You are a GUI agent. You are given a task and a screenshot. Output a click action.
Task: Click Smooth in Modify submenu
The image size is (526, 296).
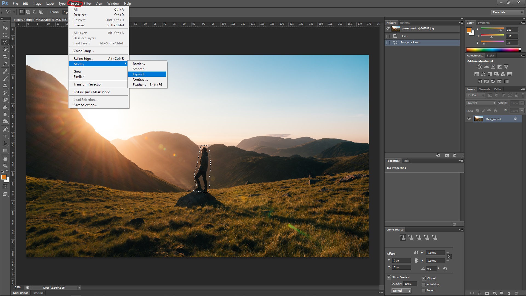(140, 69)
